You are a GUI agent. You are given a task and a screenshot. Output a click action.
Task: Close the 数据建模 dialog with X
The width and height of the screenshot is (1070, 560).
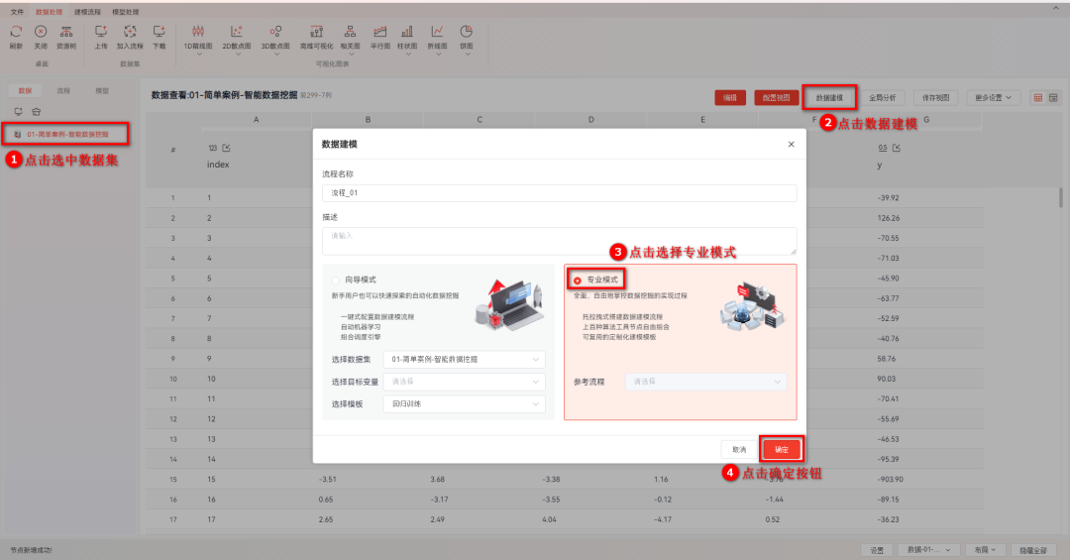[791, 144]
